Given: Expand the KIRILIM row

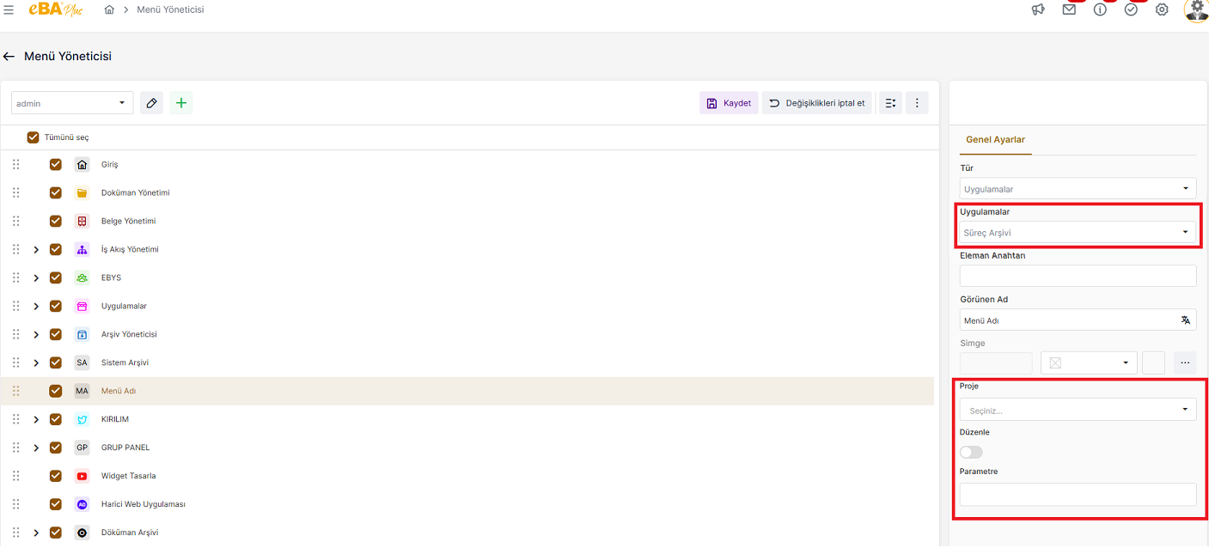Looking at the screenshot, I should click(x=36, y=419).
